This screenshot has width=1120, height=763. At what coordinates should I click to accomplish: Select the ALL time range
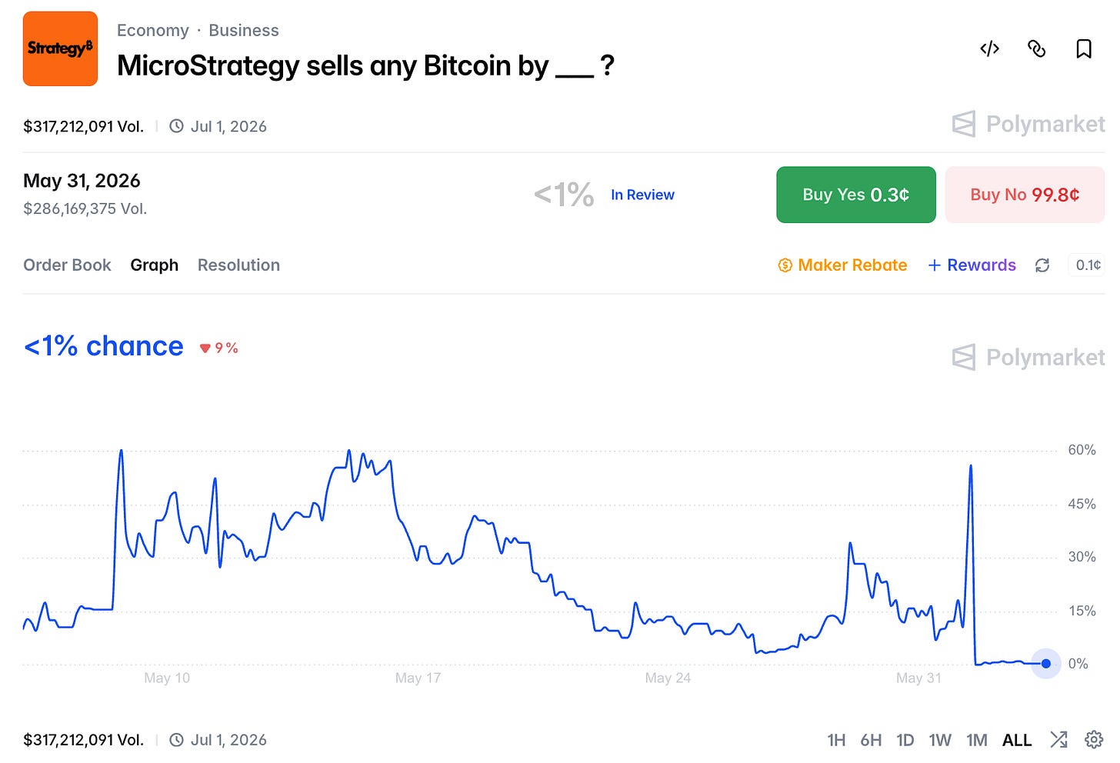(x=1016, y=740)
